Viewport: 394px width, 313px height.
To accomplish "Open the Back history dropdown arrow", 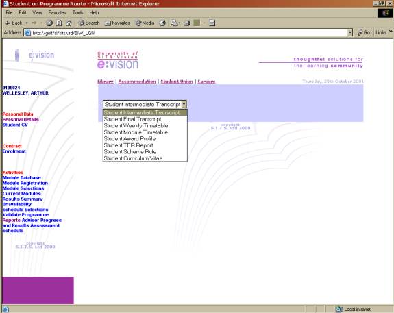I will (x=27, y=23).
